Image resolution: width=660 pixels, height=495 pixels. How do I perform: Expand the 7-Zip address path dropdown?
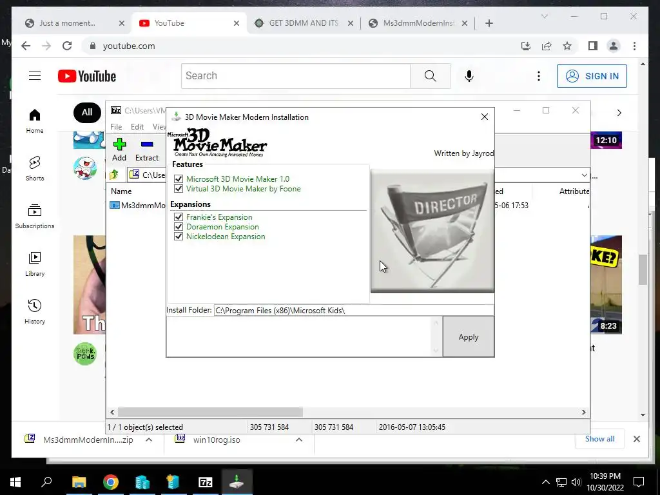(x=584, y=175)
